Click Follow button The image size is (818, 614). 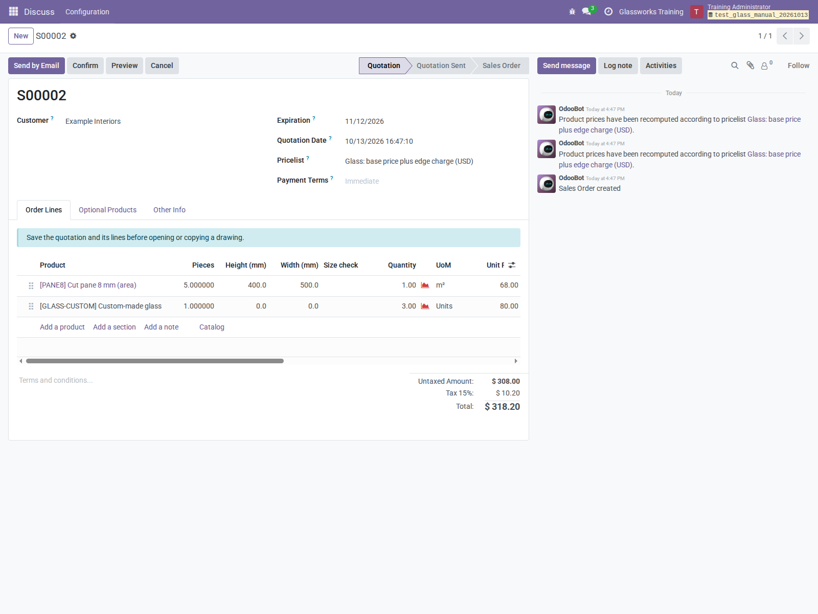click(799, 65)
